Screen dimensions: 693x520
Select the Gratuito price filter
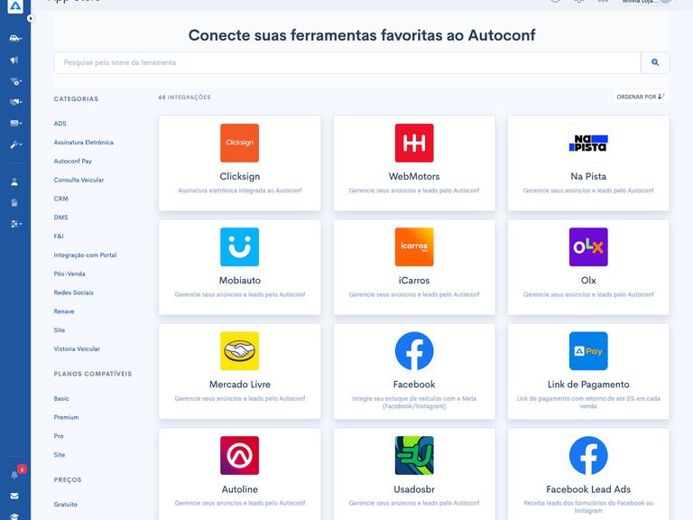tap(66, 505)
